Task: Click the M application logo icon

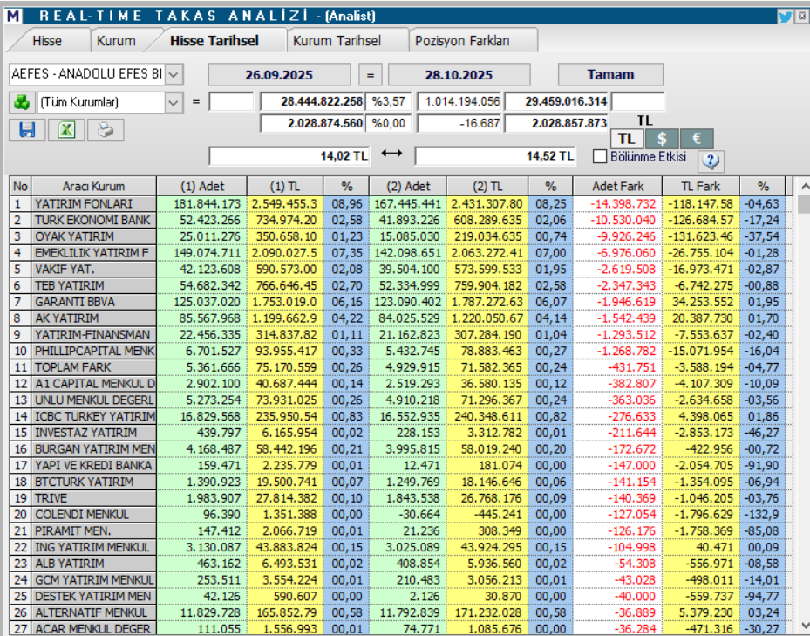Action: click(x=13, y=16)
